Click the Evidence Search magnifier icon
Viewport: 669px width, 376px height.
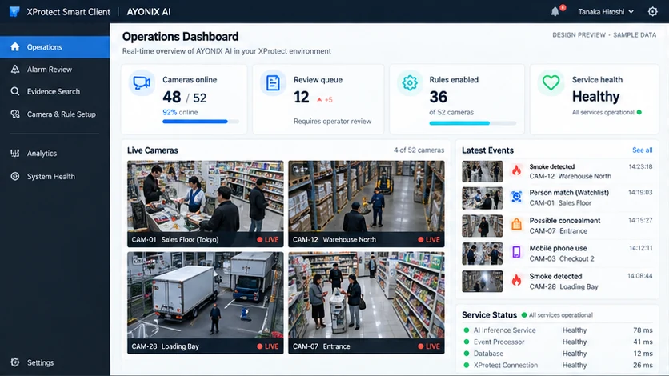click(x=15, y=91)
